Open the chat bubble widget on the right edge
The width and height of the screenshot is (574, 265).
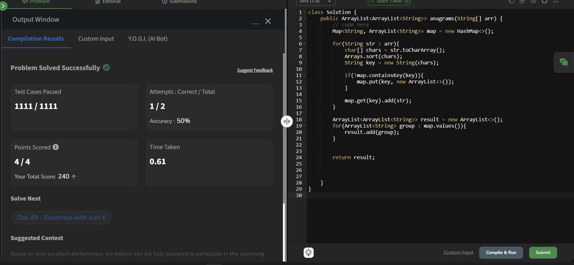(563, 62)
